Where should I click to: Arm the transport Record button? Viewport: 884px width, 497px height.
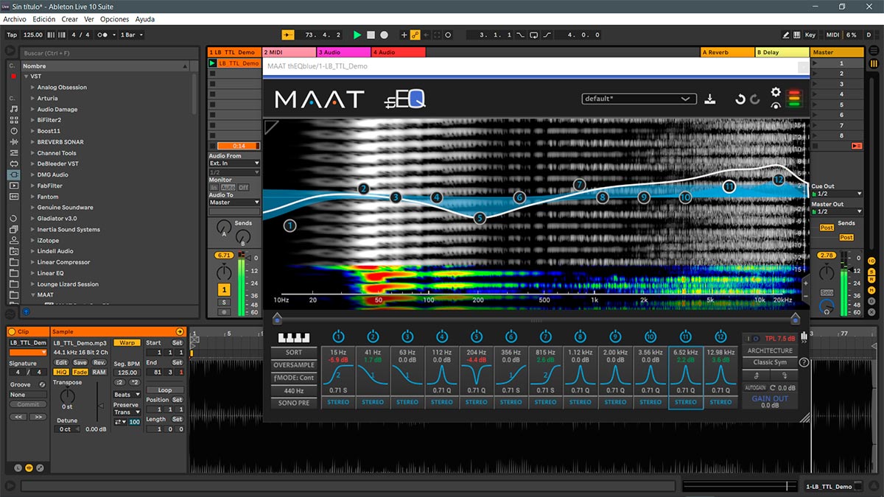tap(384, 35)
